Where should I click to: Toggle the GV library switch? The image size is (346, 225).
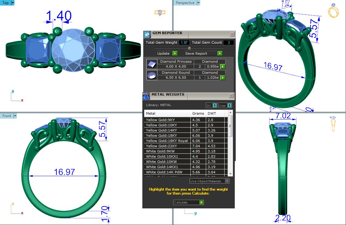(x=212, y=105)
